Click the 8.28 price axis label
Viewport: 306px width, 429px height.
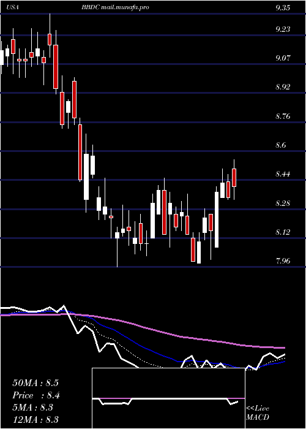click(x=283, y=203)
